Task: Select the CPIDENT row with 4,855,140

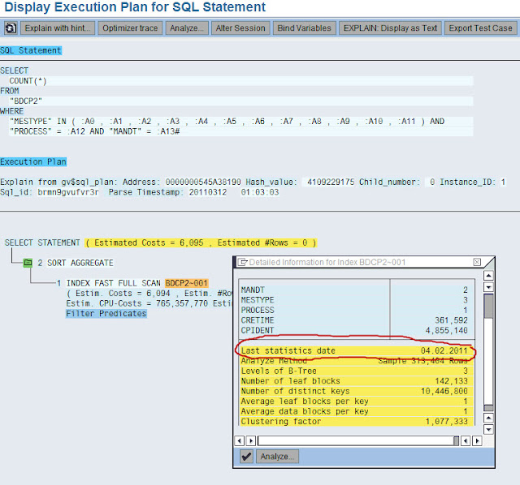Action: (357, 330)
